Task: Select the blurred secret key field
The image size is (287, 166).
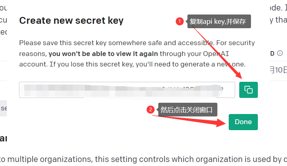Action: 127,90
